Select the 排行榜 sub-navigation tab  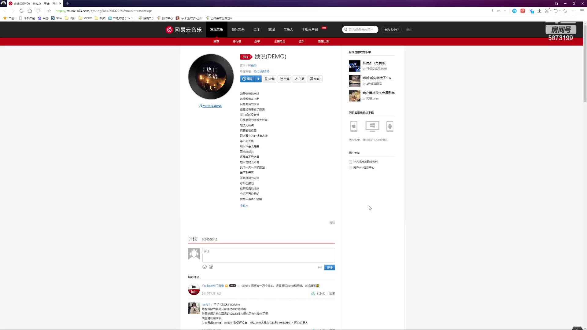tap(237, 41)
